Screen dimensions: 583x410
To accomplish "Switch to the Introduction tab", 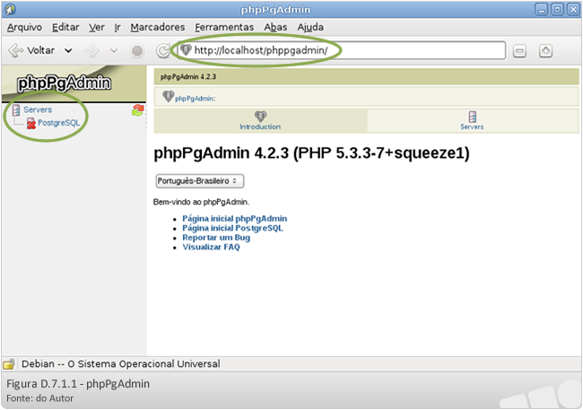I will tap(260, 121).
